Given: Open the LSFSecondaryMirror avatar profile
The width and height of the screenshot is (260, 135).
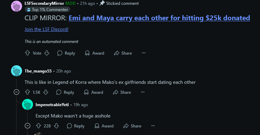Looking at the screenshot, I should 17,6.
